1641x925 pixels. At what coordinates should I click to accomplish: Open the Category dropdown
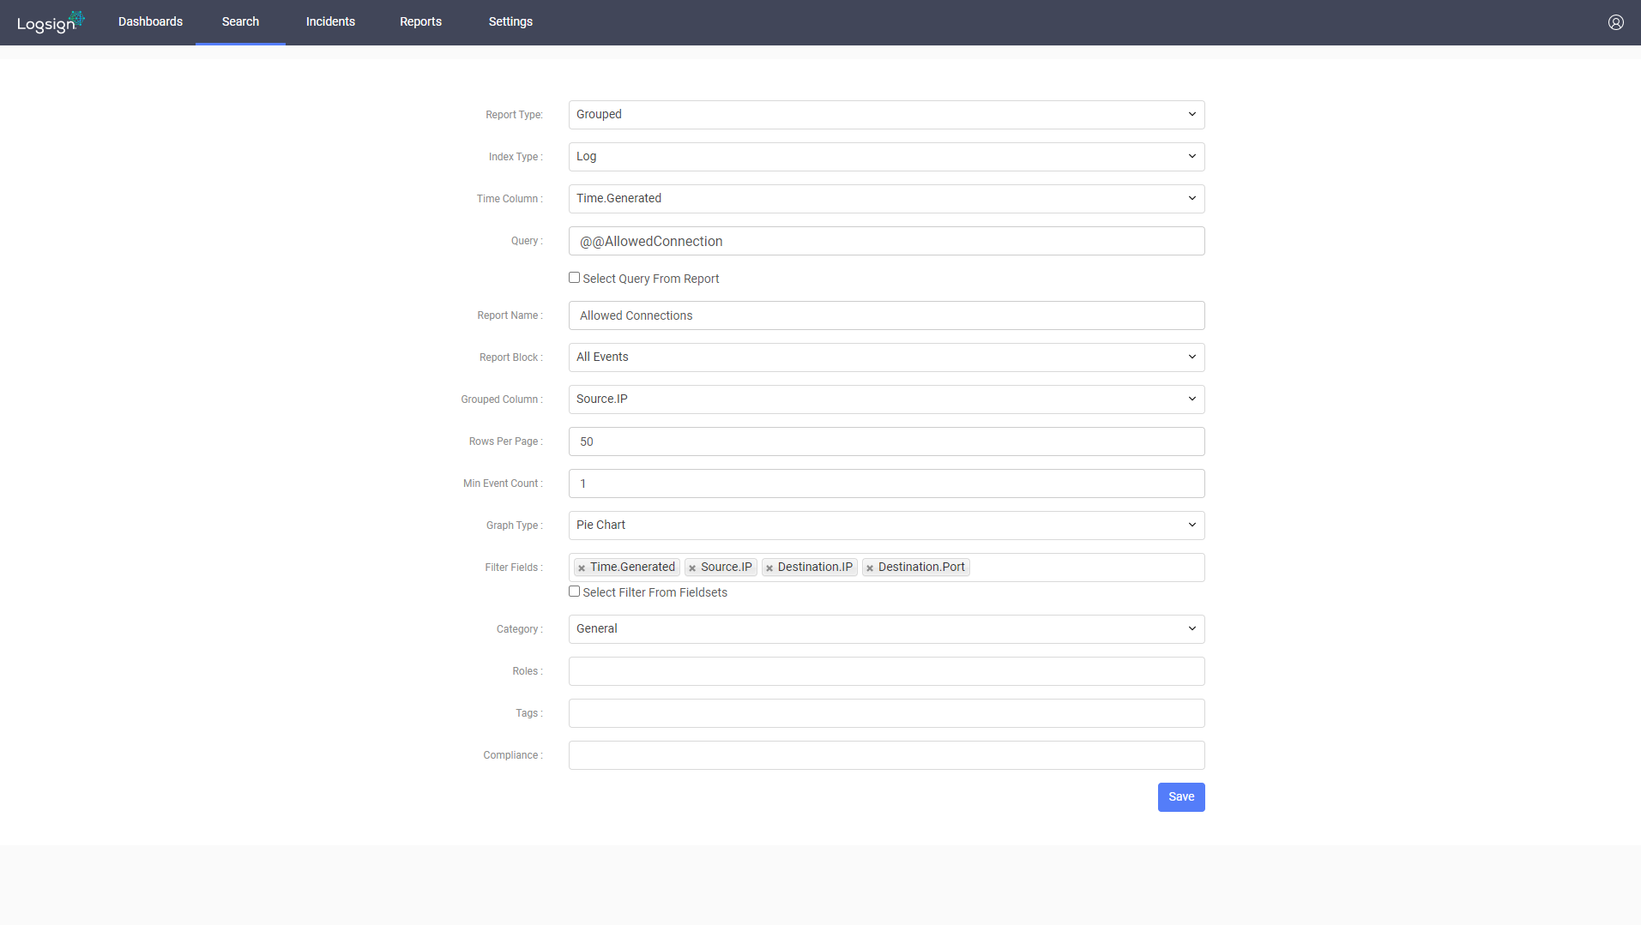coord(886,629)
